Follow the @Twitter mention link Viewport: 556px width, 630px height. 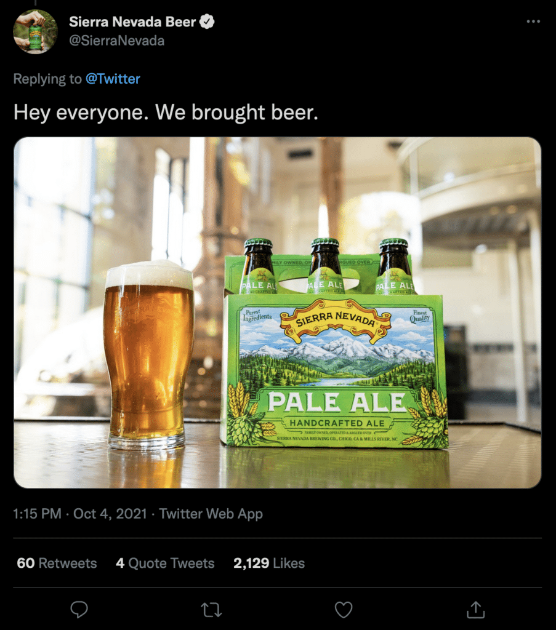click(113, 79)
